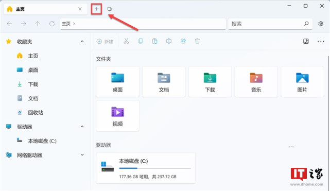Expand the chevron after 主页 in address bar

point(74,24)
